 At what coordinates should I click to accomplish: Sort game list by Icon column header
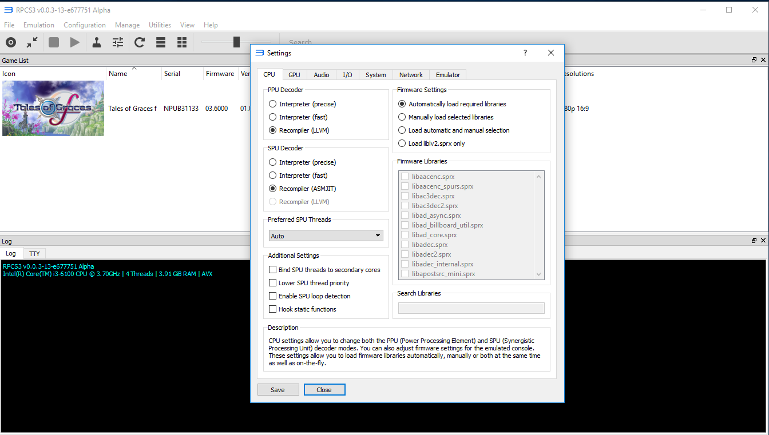[53, 73]
